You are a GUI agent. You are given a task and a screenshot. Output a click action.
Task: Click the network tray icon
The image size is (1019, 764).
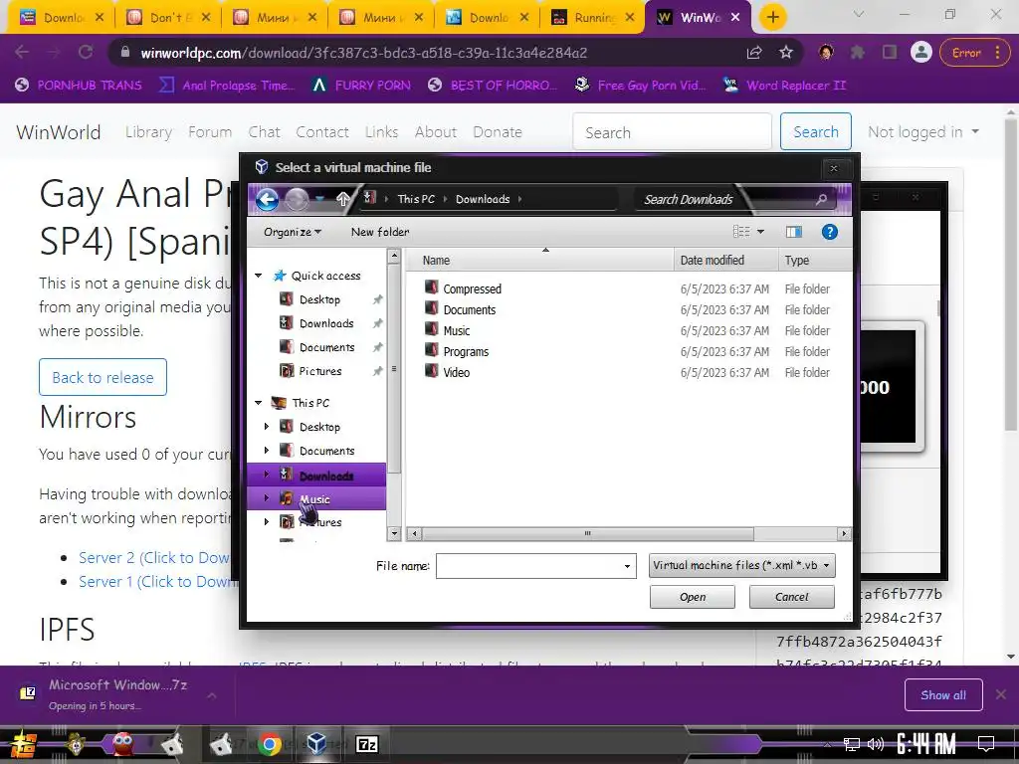[x=851, y=744]
